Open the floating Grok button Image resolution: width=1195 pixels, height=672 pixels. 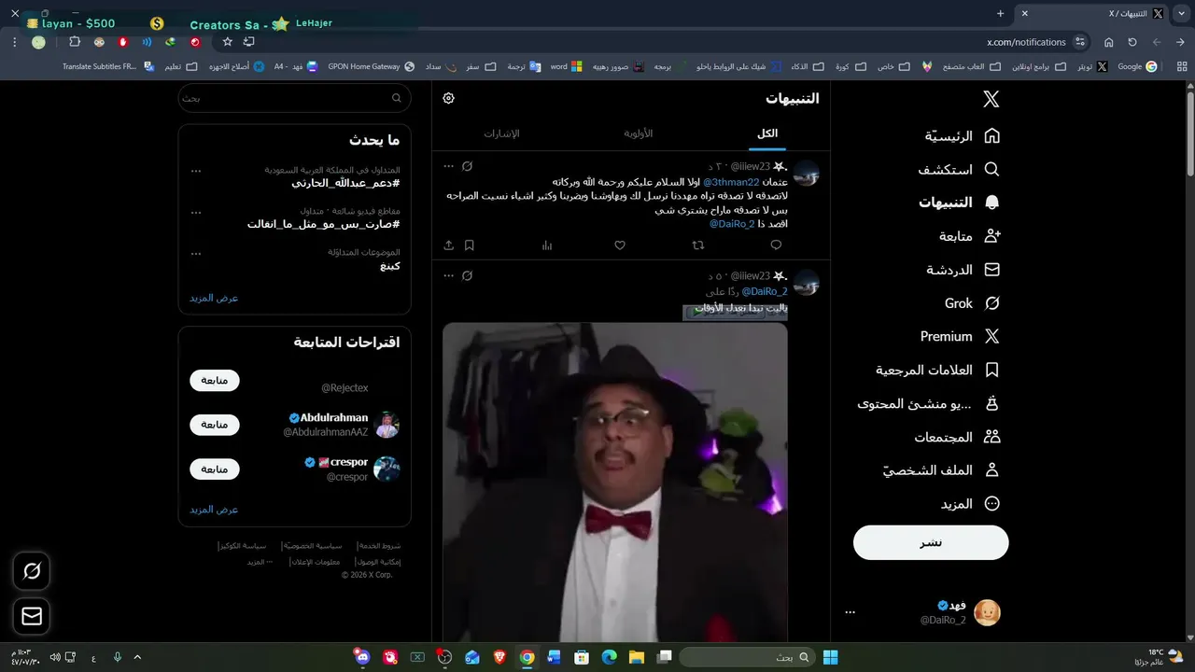tap(32, 571)
